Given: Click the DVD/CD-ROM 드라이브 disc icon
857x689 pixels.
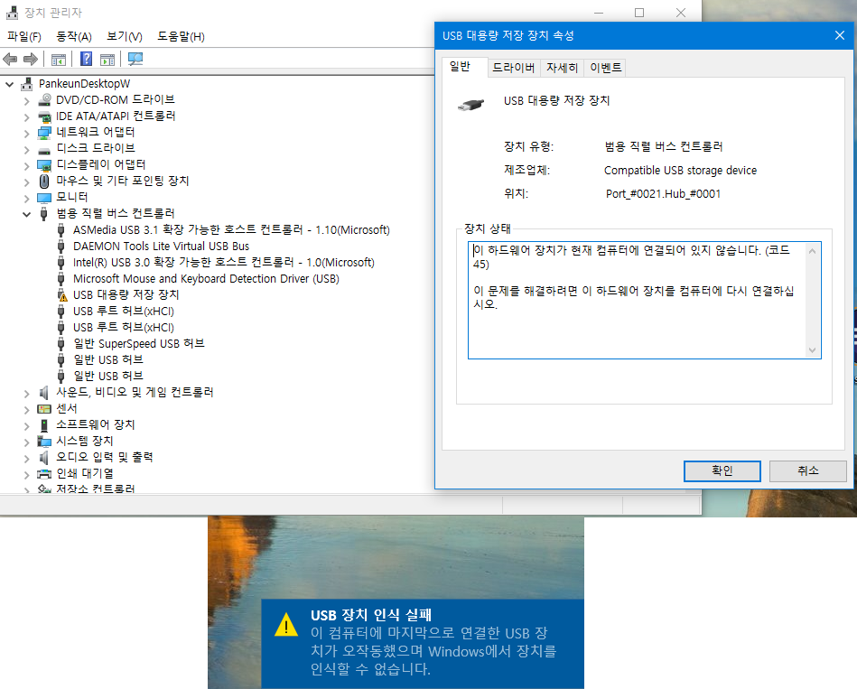Looking at the screenshot, I should (44, 100).
